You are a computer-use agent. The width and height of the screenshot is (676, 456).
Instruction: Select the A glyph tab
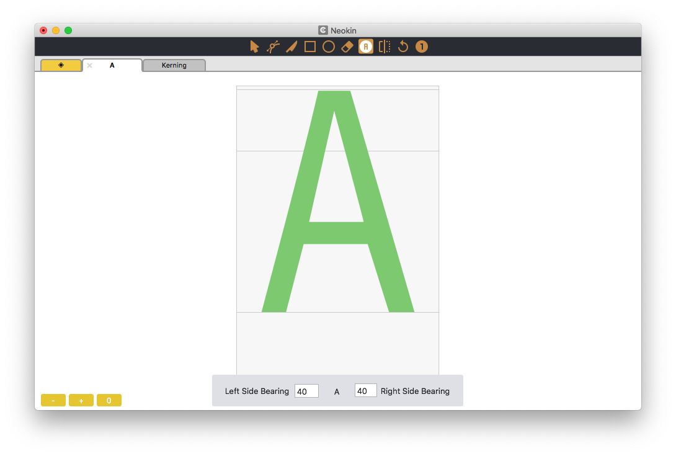coord(112,65)
